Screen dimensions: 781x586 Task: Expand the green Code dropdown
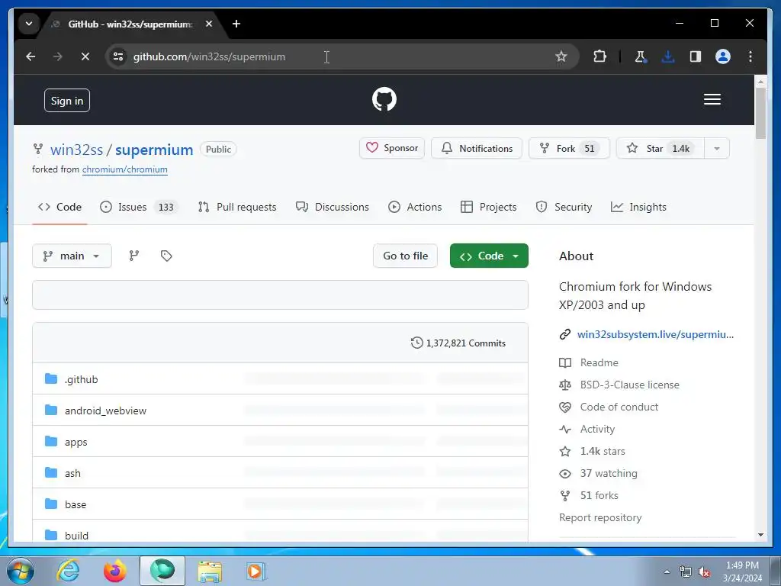[x=489, y=256]
